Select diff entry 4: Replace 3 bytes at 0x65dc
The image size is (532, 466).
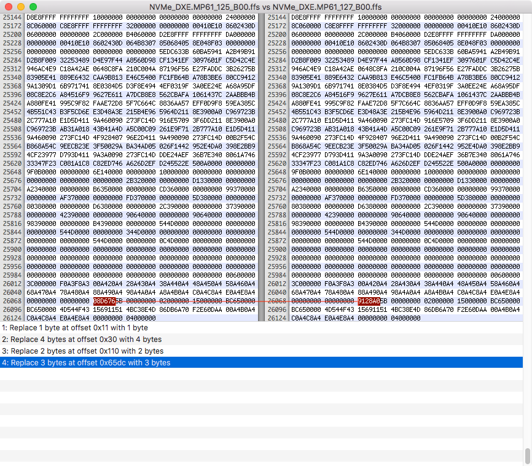click(x=261, y=363)
